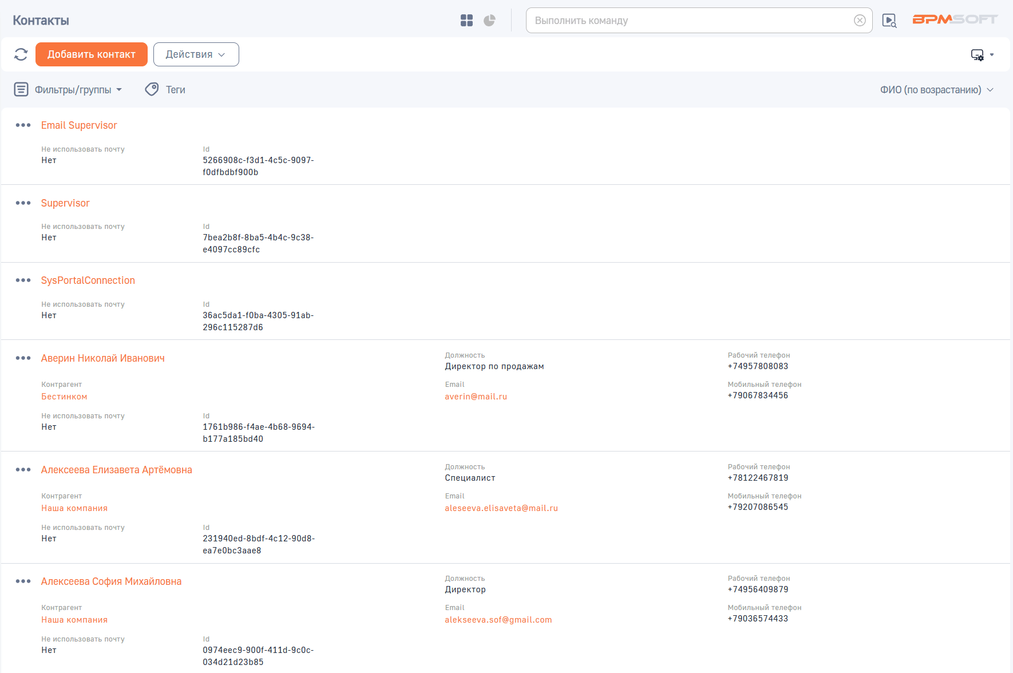Screen dimensions: 1013x673
Task: Open three-dot menu for SysPortalConnection
Action: click(x=23, y=280)
